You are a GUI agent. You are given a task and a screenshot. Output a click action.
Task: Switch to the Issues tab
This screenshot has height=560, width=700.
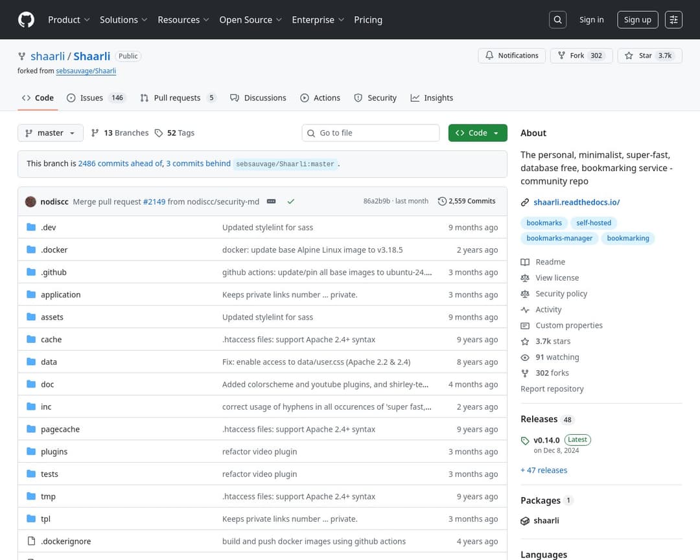click(95, 98)
